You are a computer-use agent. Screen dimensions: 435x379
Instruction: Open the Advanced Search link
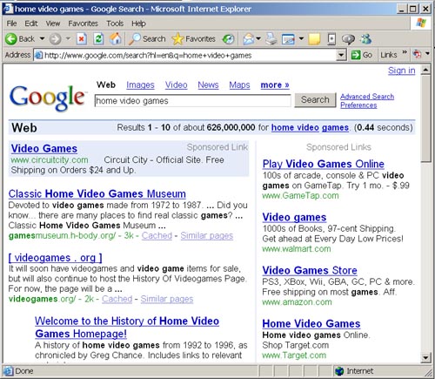[367, 97]
